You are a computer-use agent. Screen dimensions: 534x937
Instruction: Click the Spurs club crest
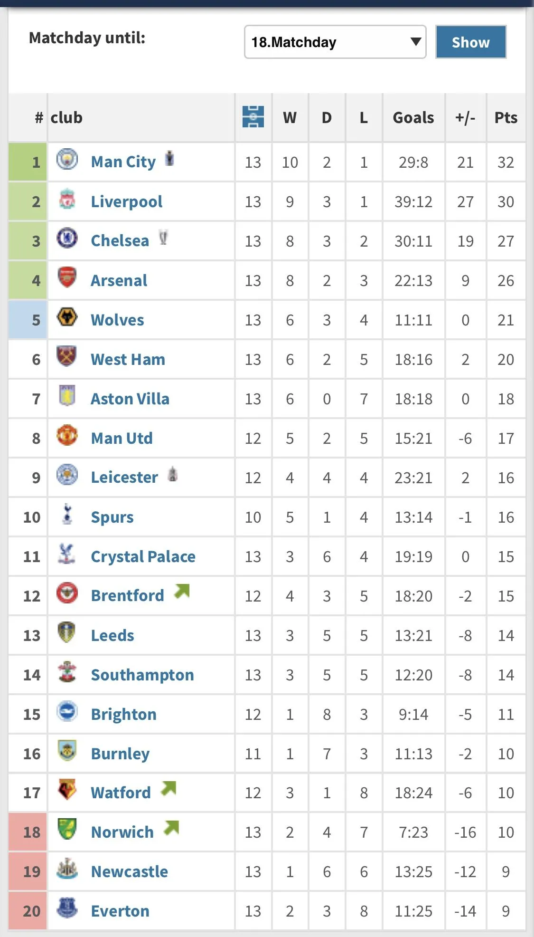67,515
